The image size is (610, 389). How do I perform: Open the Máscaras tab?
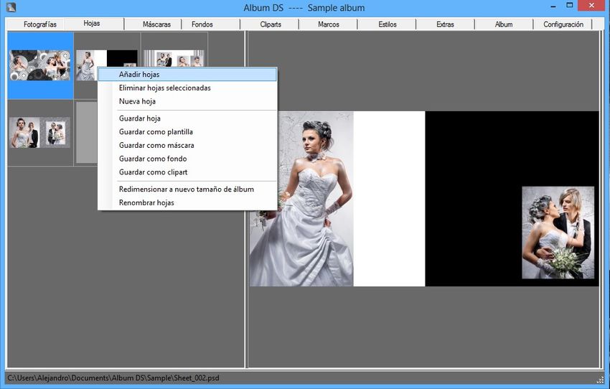(156, 24)
